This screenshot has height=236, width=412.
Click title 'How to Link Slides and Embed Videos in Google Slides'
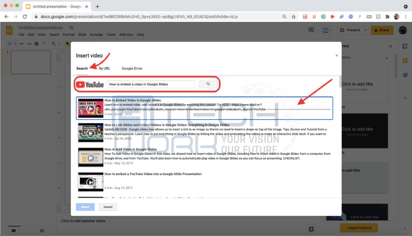coord(167,125)
